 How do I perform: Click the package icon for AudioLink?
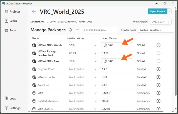click(x=34, y=85)
